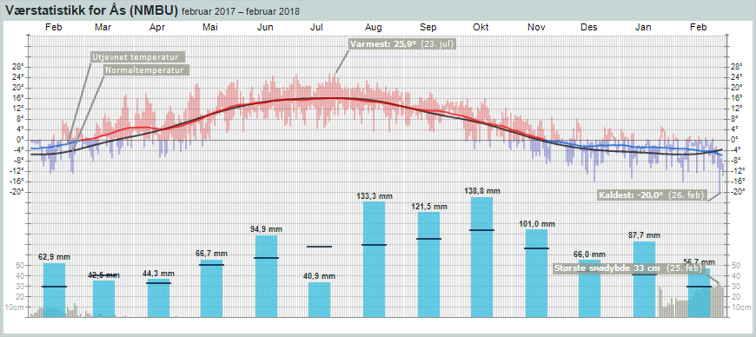This screenshot has height=337, width=756.
Task: Click the 'Apr' month header
Action: point(156,28)
